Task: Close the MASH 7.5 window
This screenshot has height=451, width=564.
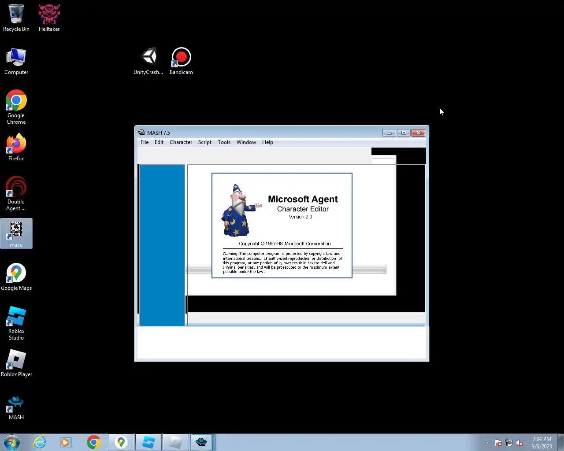Action: [419, 133]
